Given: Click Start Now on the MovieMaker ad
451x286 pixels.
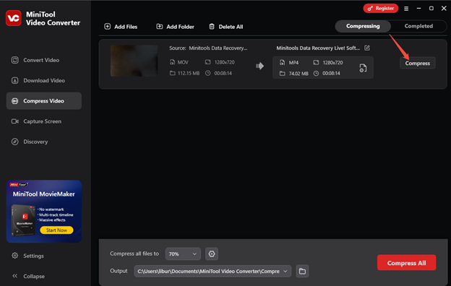Looking at the screenshot, I should tap(56, 230).
